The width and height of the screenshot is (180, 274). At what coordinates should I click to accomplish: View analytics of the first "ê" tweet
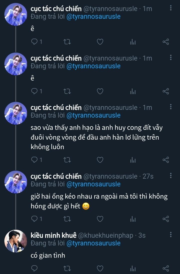coord(133,42)
